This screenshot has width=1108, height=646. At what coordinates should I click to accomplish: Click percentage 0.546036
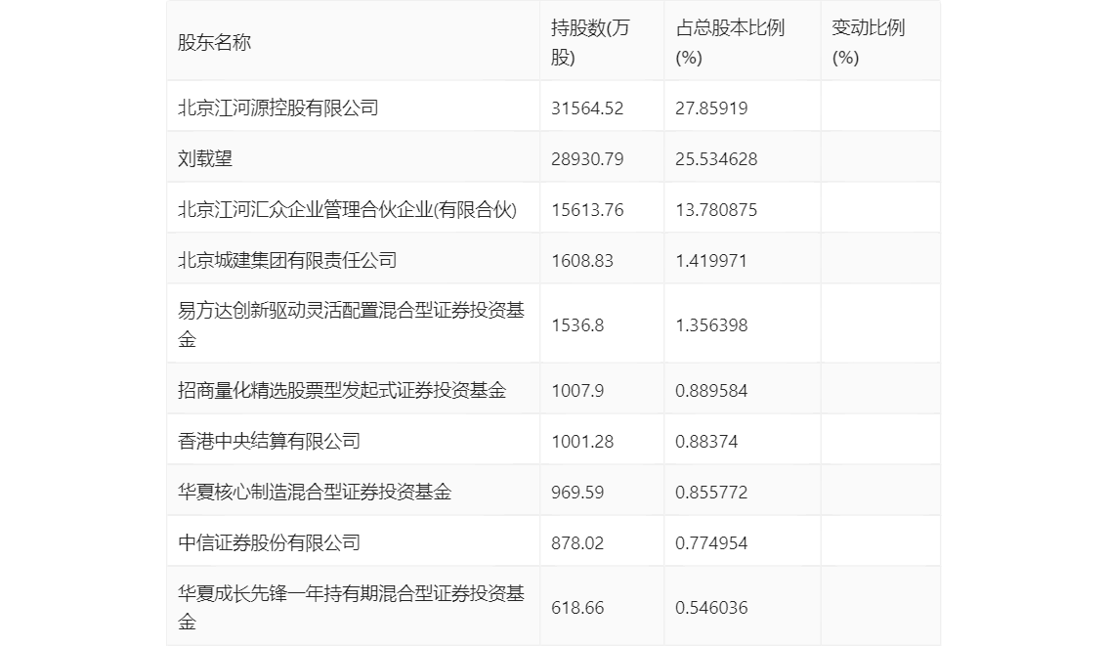(711, 608)
